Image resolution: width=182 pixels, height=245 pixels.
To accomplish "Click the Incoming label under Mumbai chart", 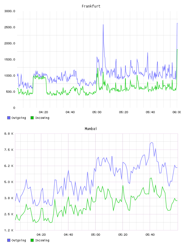I will (x=42, y=240).
